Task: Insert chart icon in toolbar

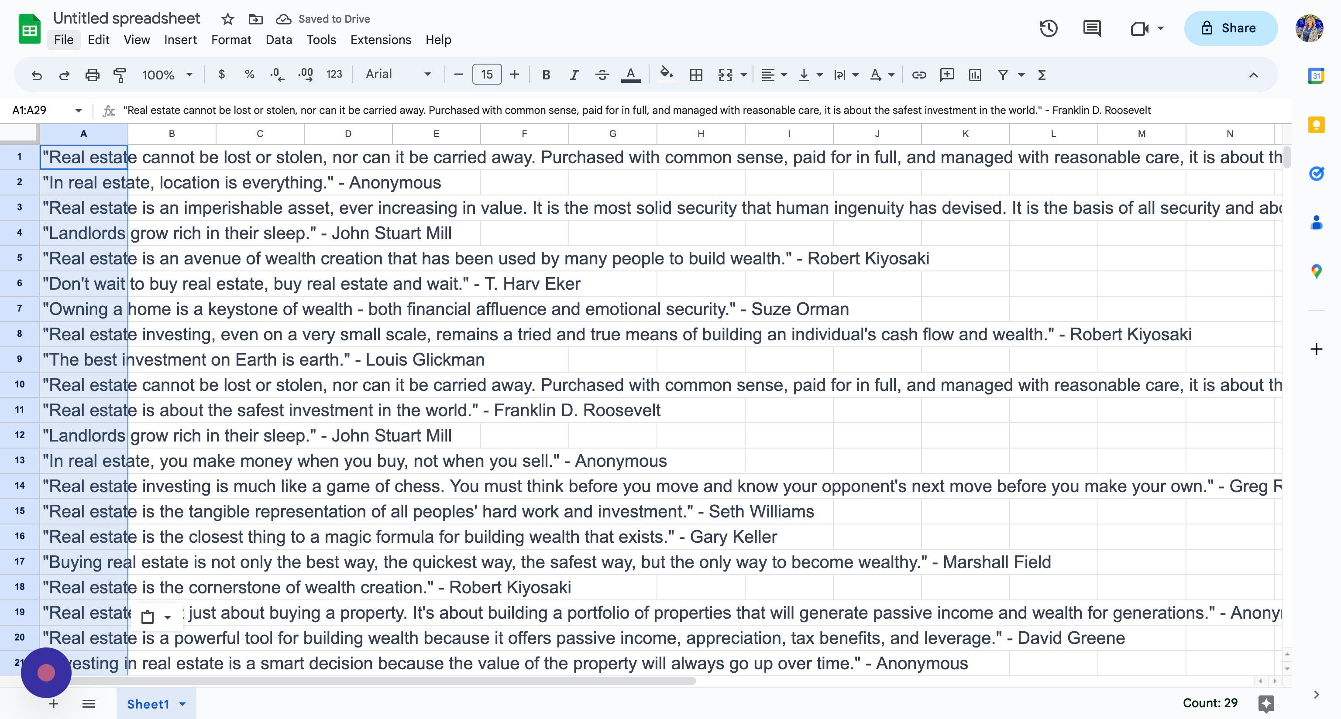Action: [x=975, y=75]
